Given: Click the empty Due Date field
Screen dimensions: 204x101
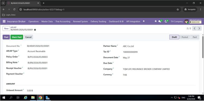Looking at the screenshot, I should tap(159, 63).
